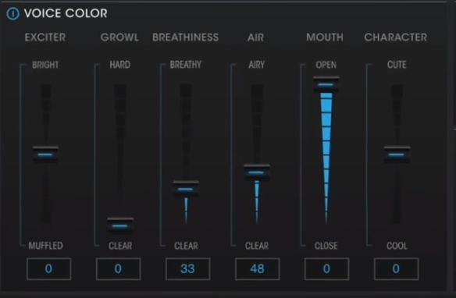Click the MUFFLED label below Exciter slider
456x298 pixels.
[x=45, y=246]
